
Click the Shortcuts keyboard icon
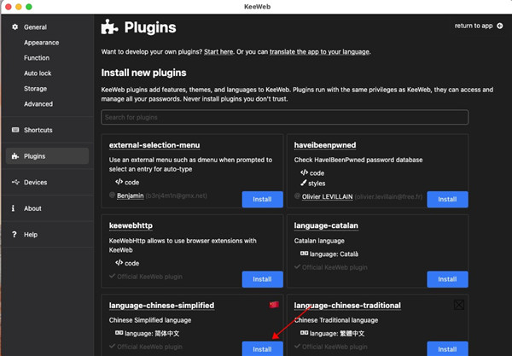coord(15,130)
